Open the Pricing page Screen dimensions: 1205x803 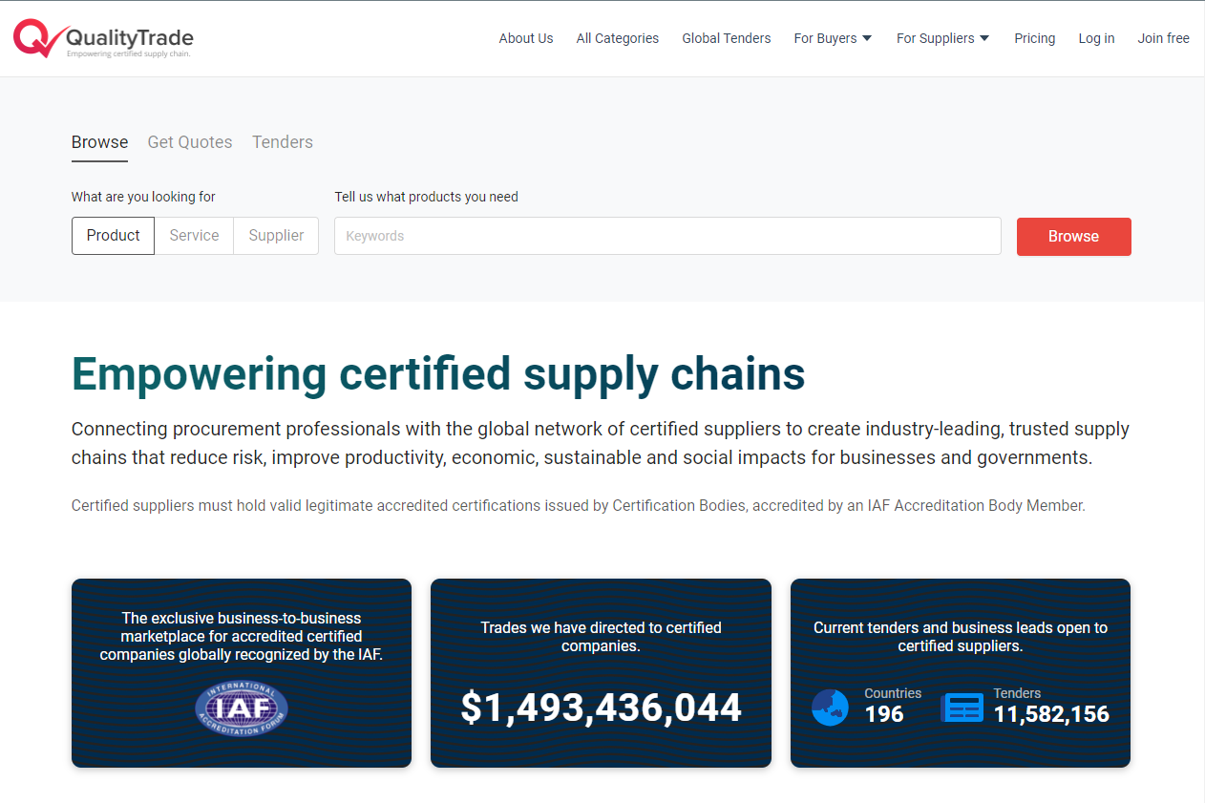pyautogui.click(x=1035, y=38)
